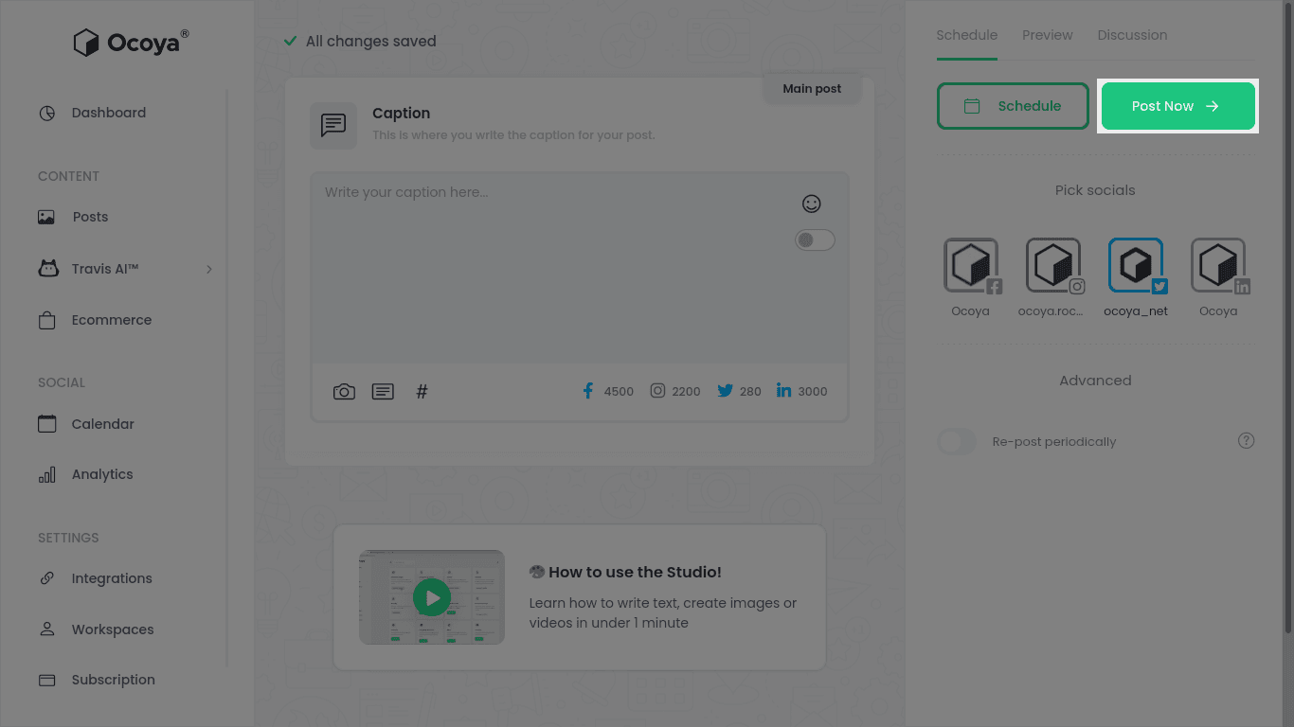Open the emoji picker
Image resolution: width=1294 pixels, height=727 pixels.
811,204
